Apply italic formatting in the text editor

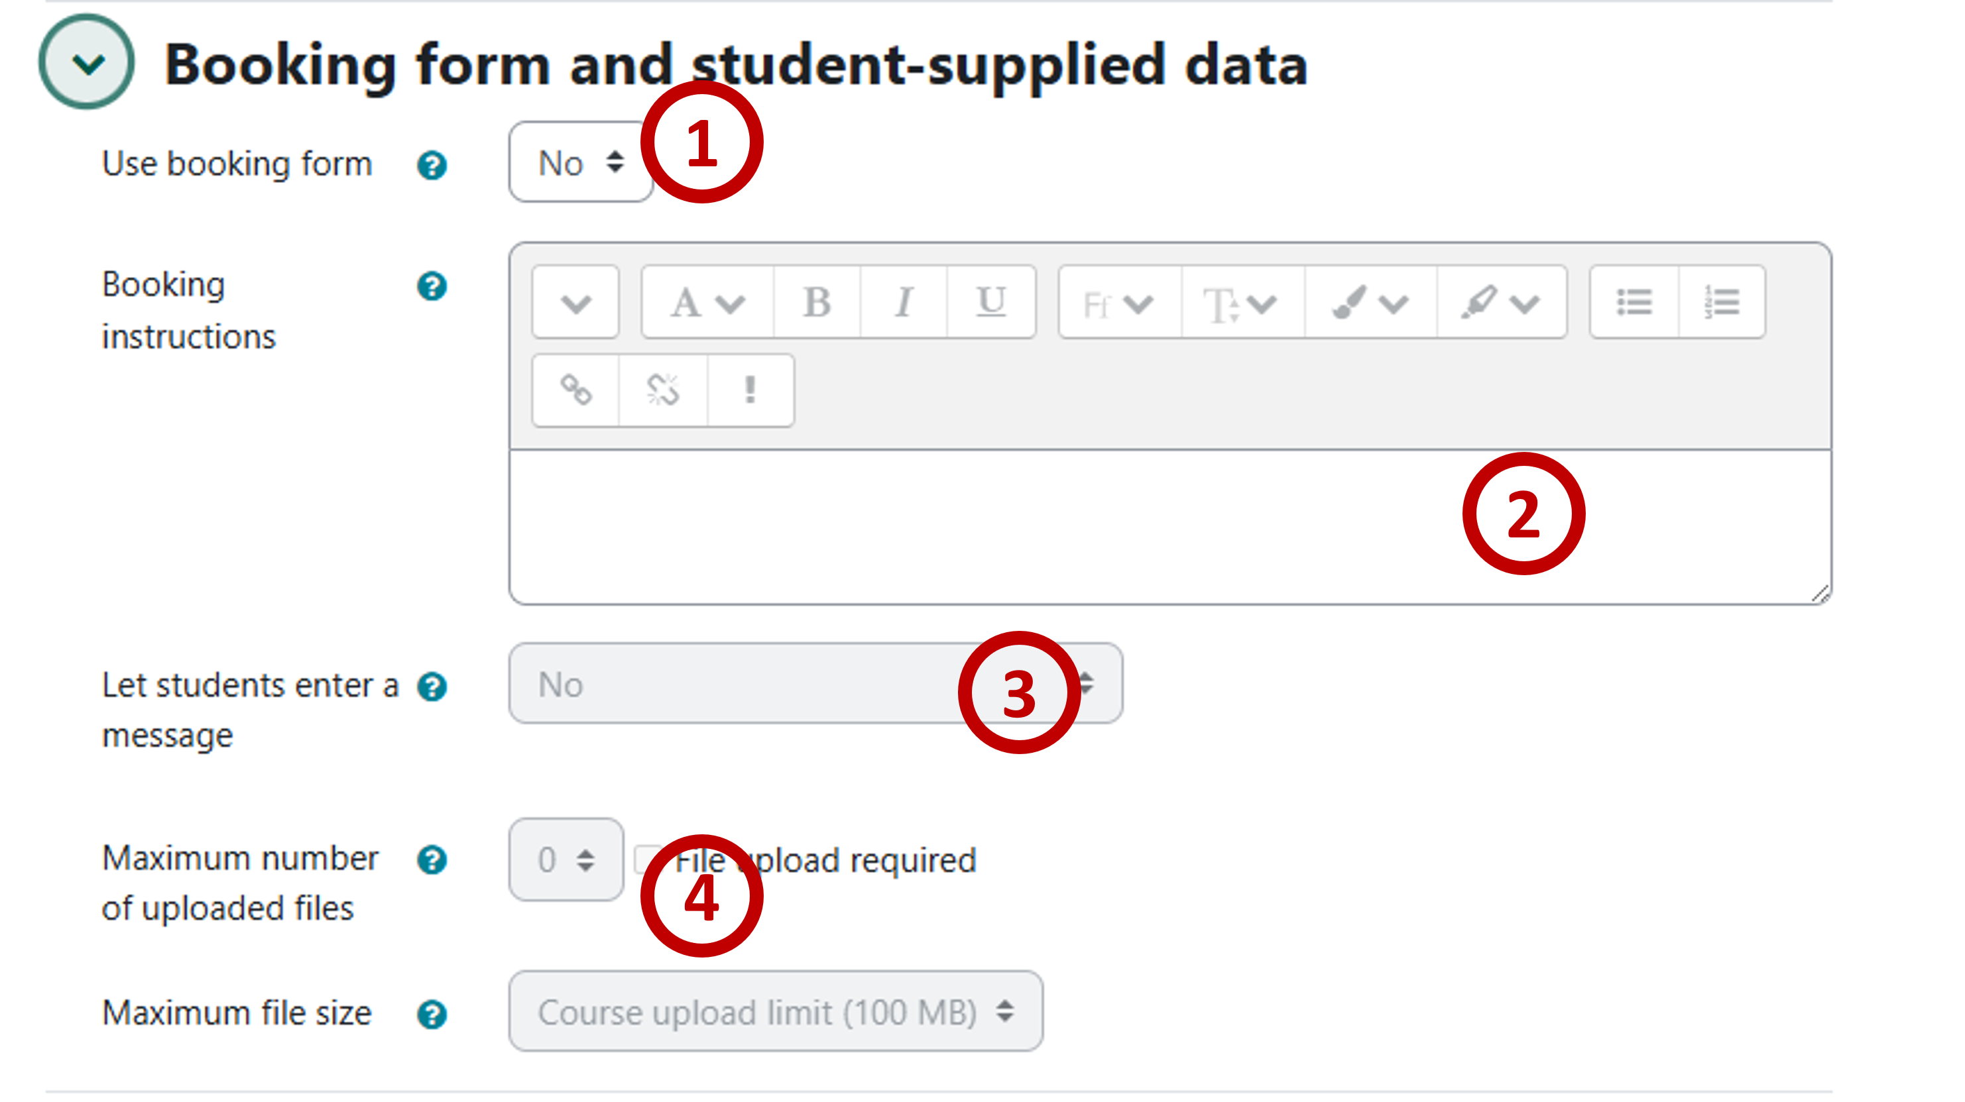coord(904,302)
